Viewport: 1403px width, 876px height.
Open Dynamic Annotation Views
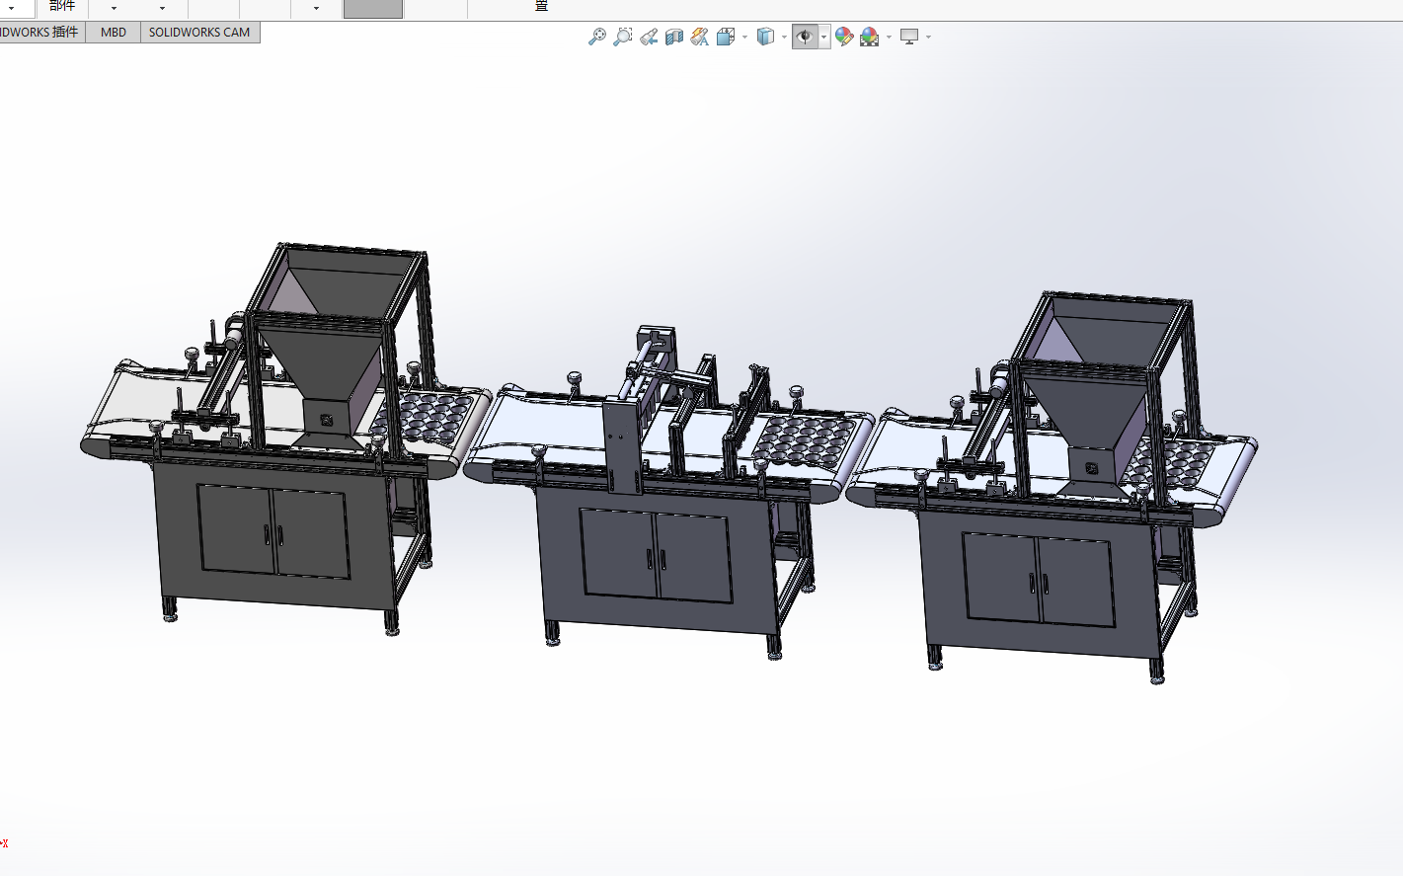pyautogui.click(x=700, y=37)
